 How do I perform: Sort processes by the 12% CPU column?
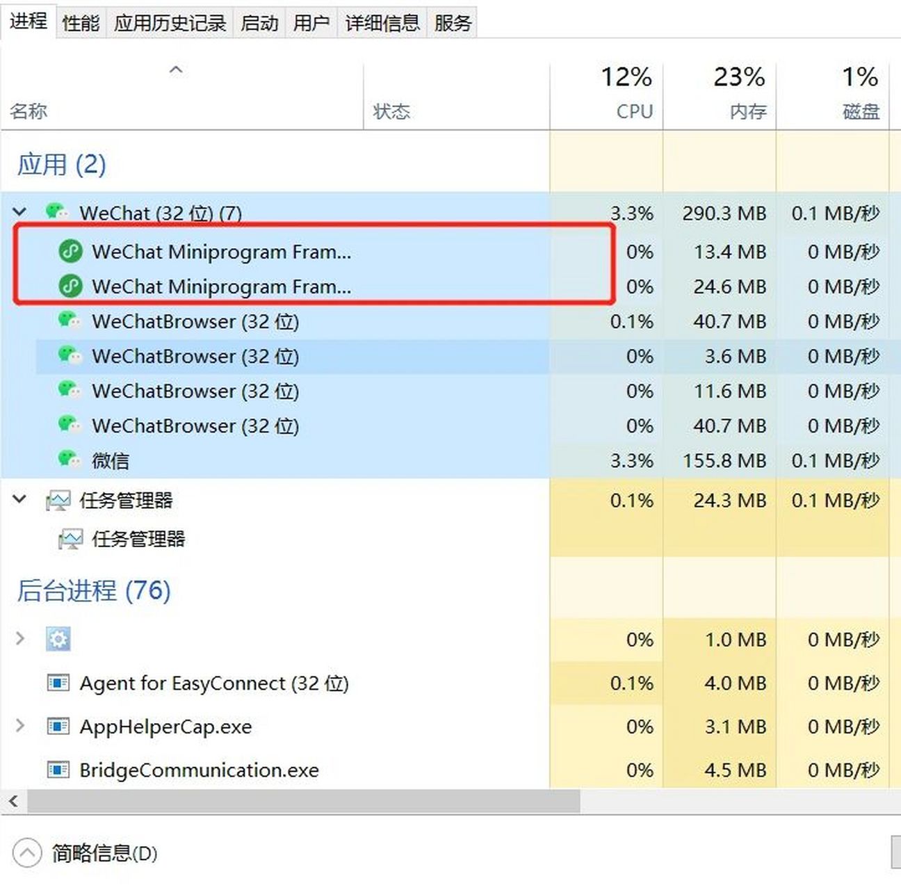pyautogui.click(x=606, y=95)
